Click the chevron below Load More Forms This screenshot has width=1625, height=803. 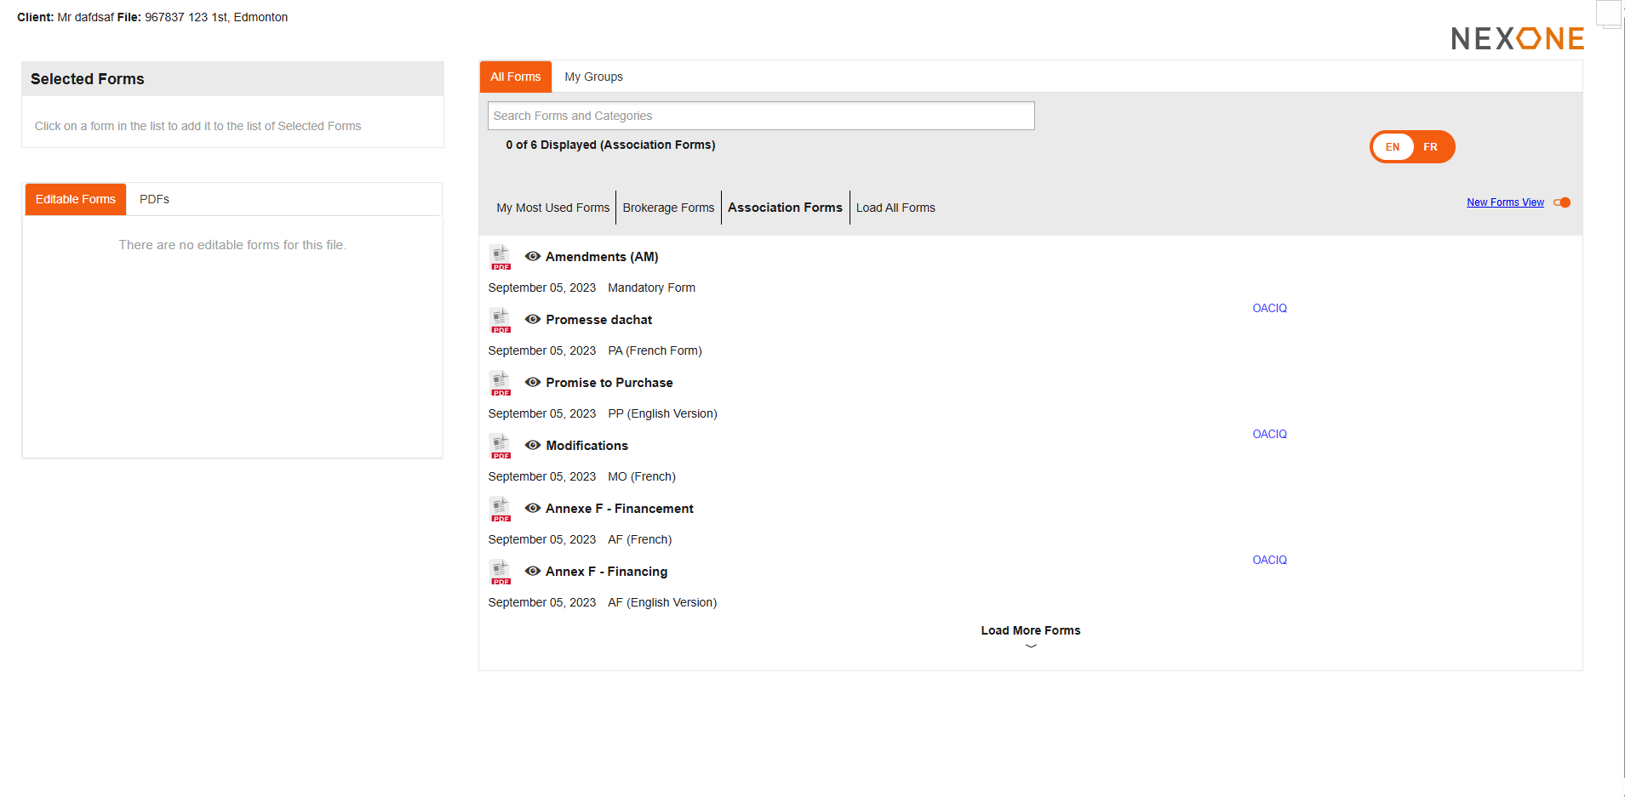coord(1031,646)
